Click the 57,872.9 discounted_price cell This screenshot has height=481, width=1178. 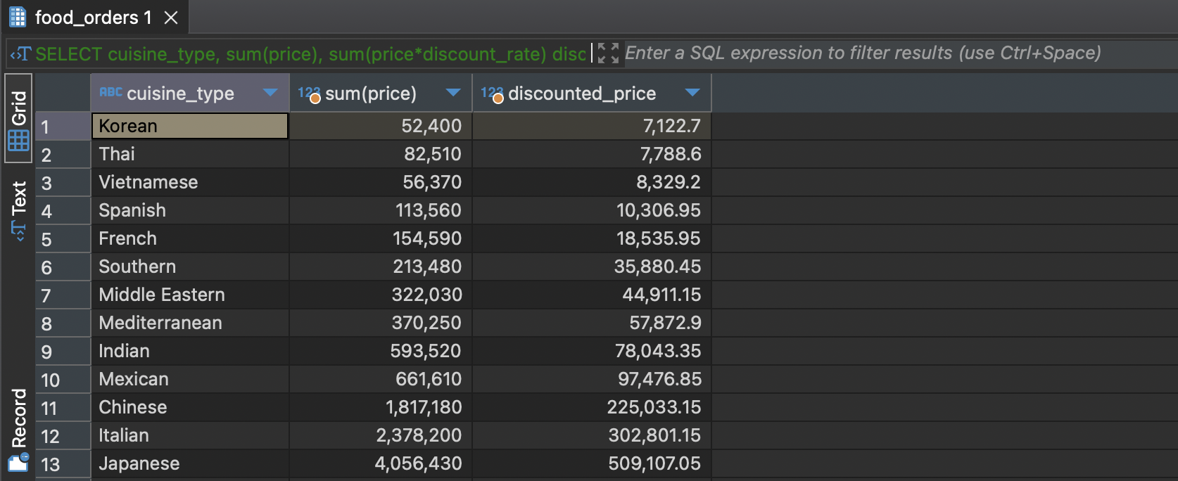pyautogui.click(x=592, y=323)
